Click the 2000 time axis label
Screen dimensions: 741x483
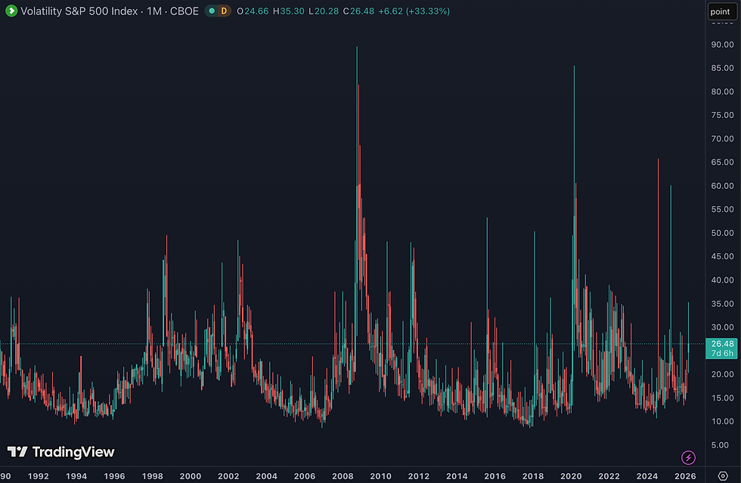tap(191, 476)
